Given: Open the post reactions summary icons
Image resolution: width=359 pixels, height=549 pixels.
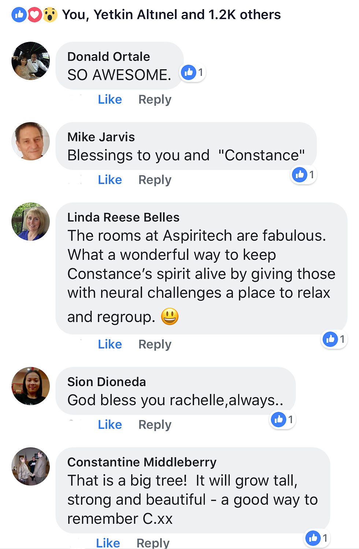Looking at the screenshot, I should 34,15.
